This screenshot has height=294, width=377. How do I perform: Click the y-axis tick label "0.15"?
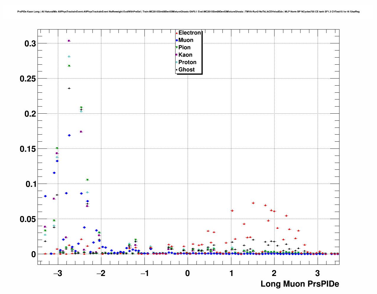28,149
